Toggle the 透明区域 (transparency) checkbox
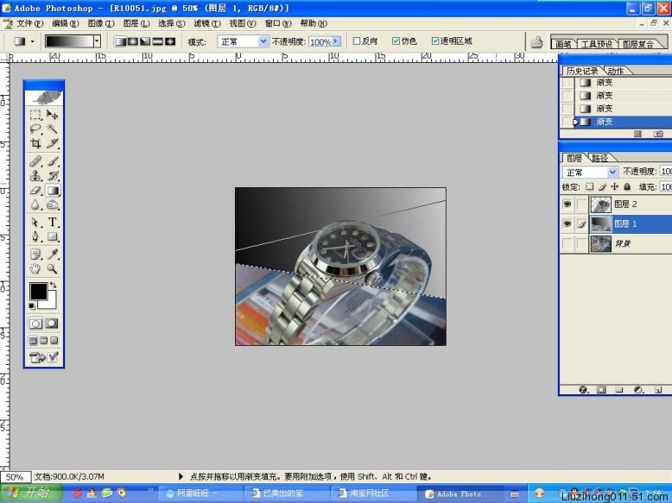Viewport: 672px width, 503px height. pyautogui.click(x=435, y=41)
